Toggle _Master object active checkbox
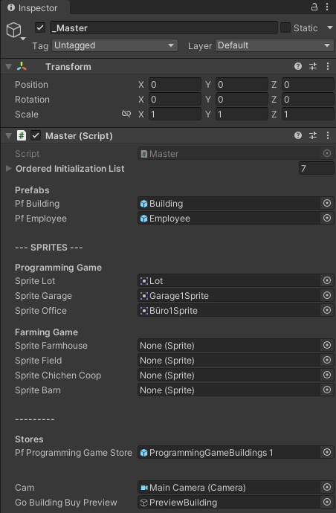 [x=40, y=28]
